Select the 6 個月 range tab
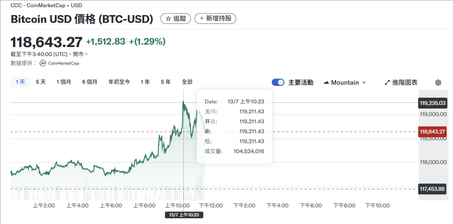The height and width of the screenshot is (224, 453). click(90, 82)
